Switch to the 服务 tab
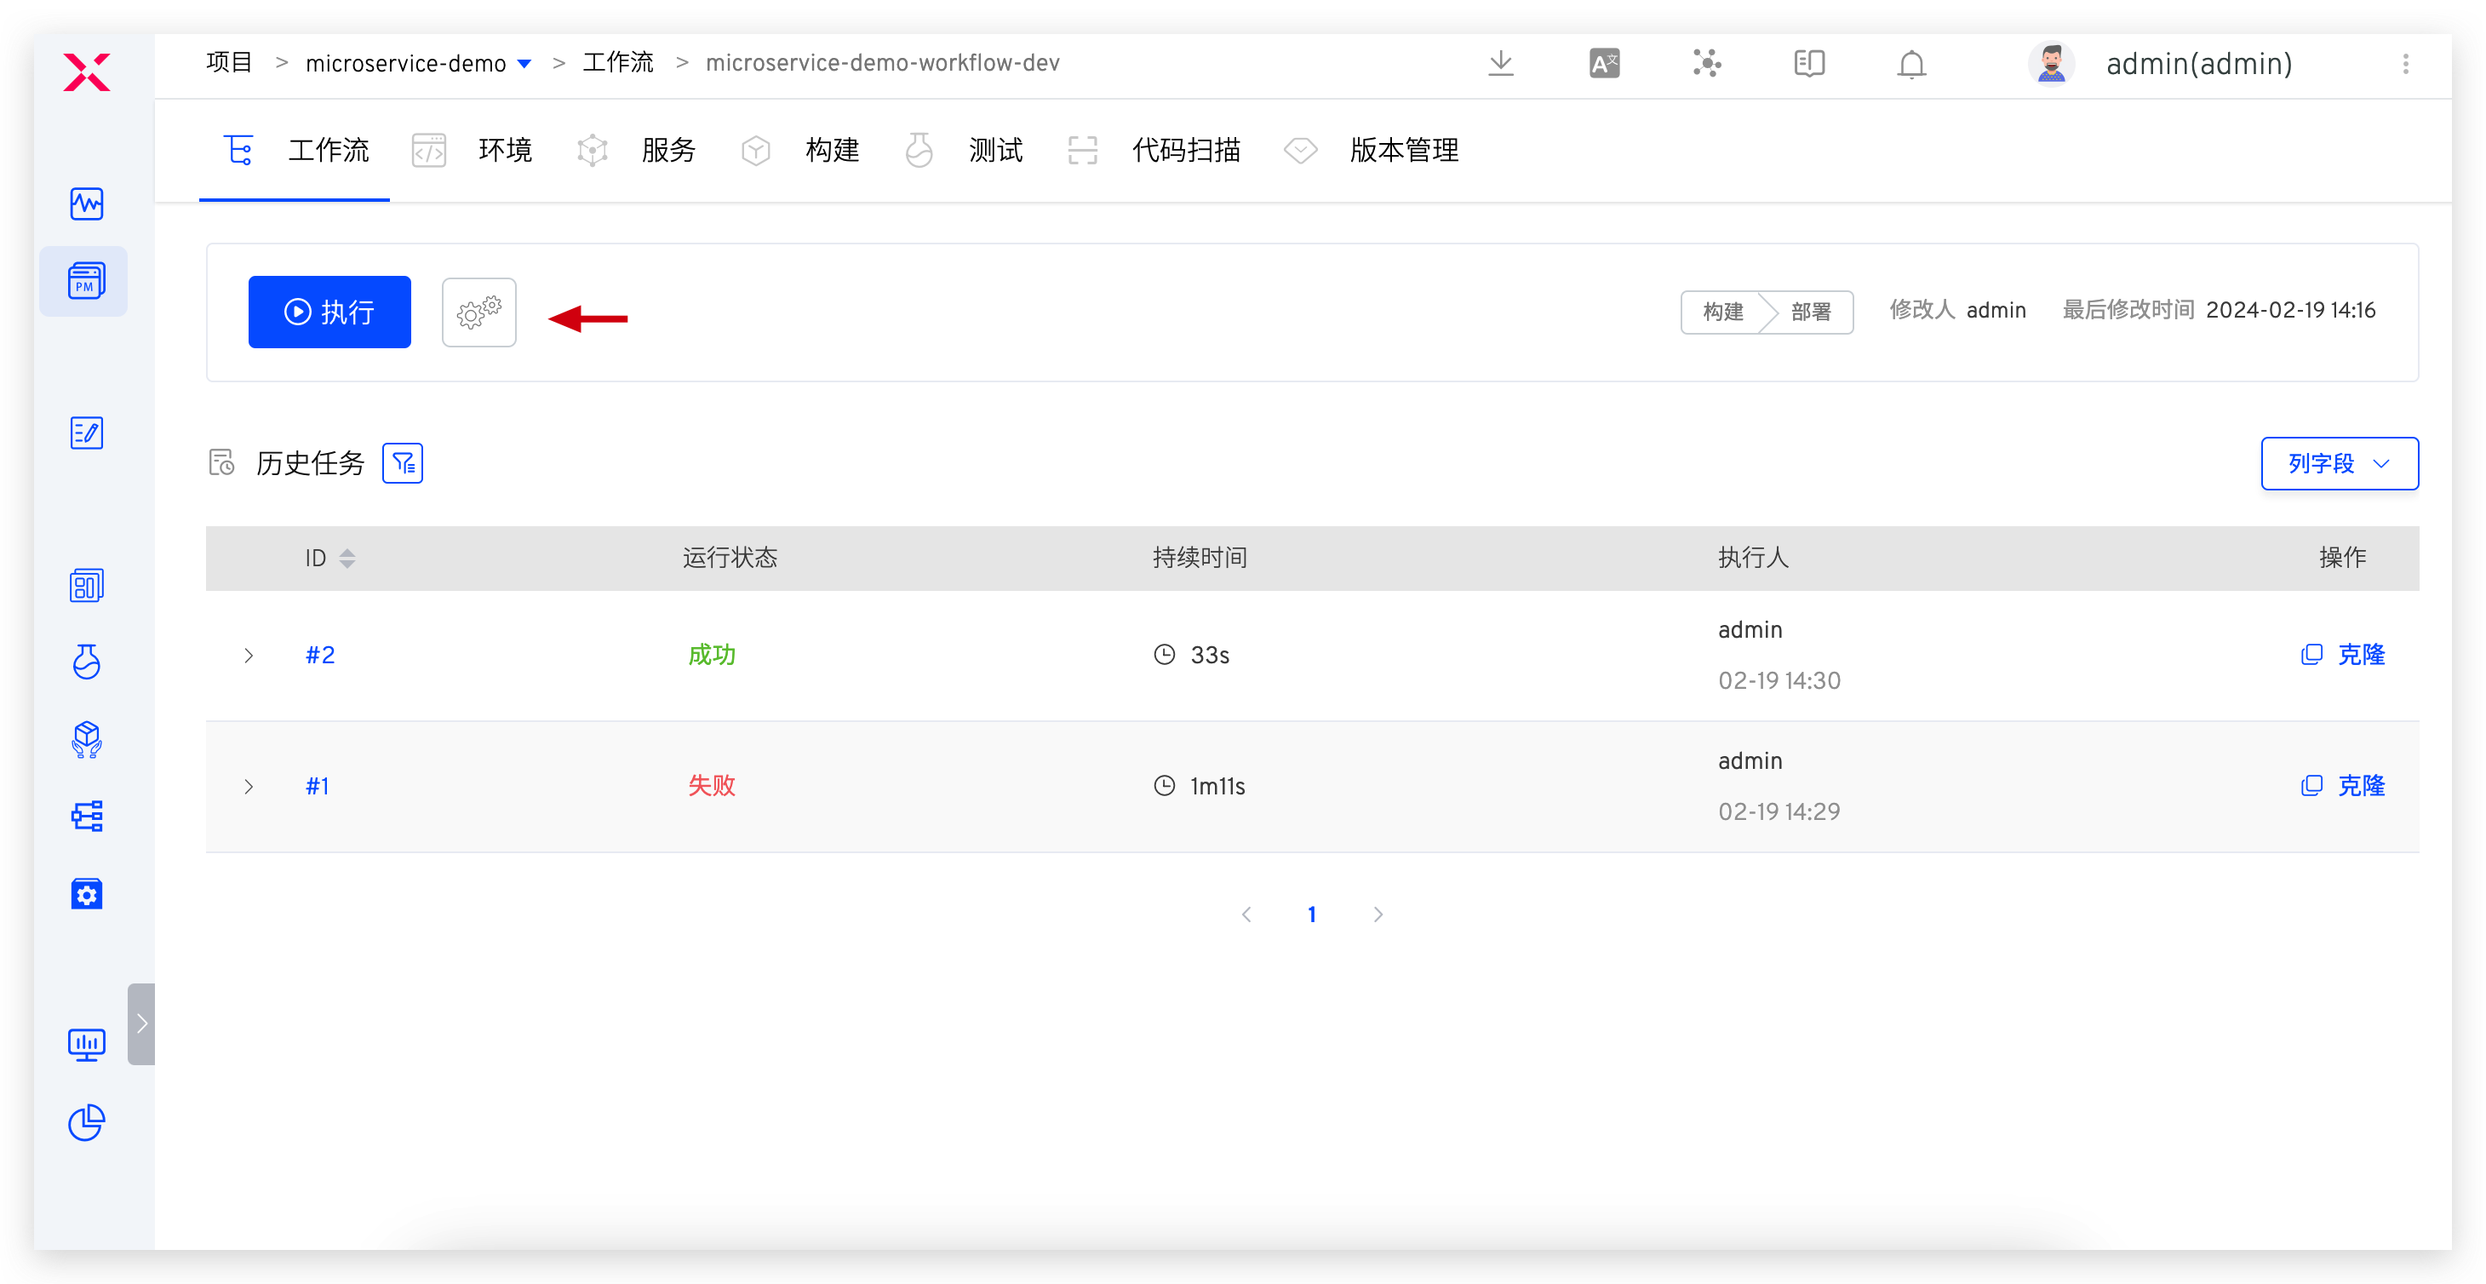The image size is (2486, 1284). (636, 151)
